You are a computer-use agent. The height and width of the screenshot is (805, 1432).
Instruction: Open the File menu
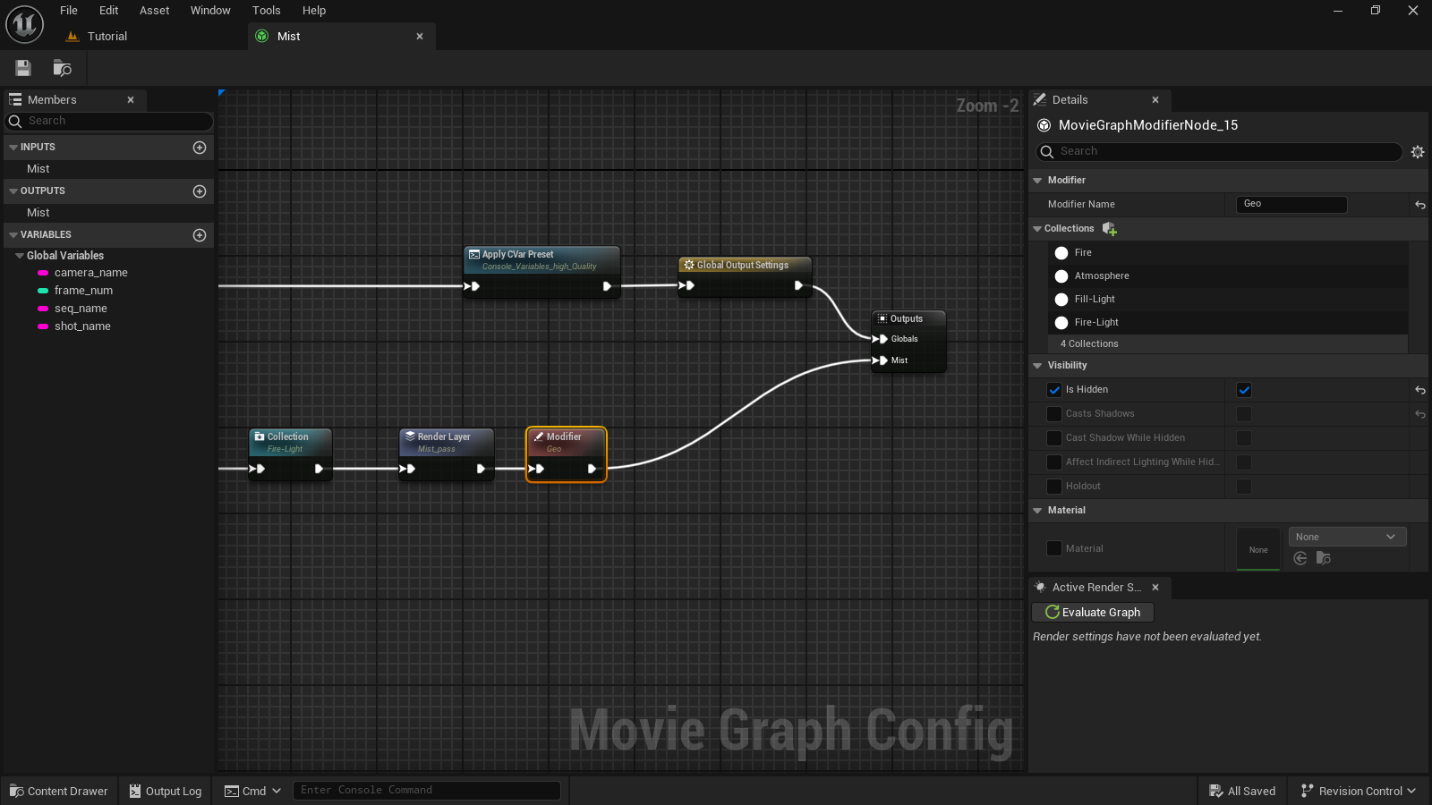point(69,11)
